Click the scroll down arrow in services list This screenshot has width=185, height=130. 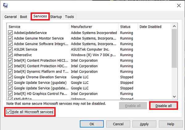pyautogui.click(x=174, y=97)
